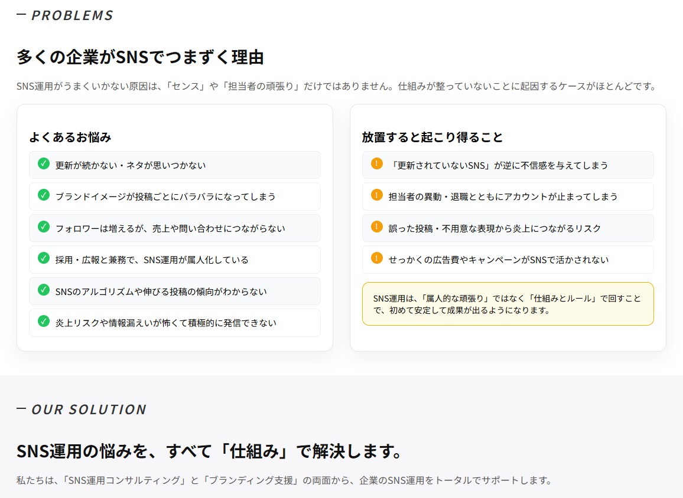Select text フォロワーは増えるが、売上や問い合わせにつながらない
Viewport: 683px width, 498px height.
click(170, 228)
